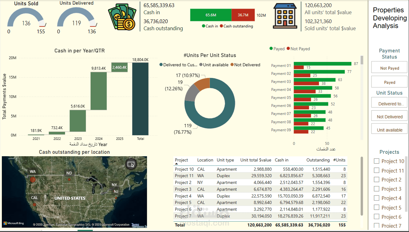
Task: Click the map focus mode icon
Action: (131, 164)
